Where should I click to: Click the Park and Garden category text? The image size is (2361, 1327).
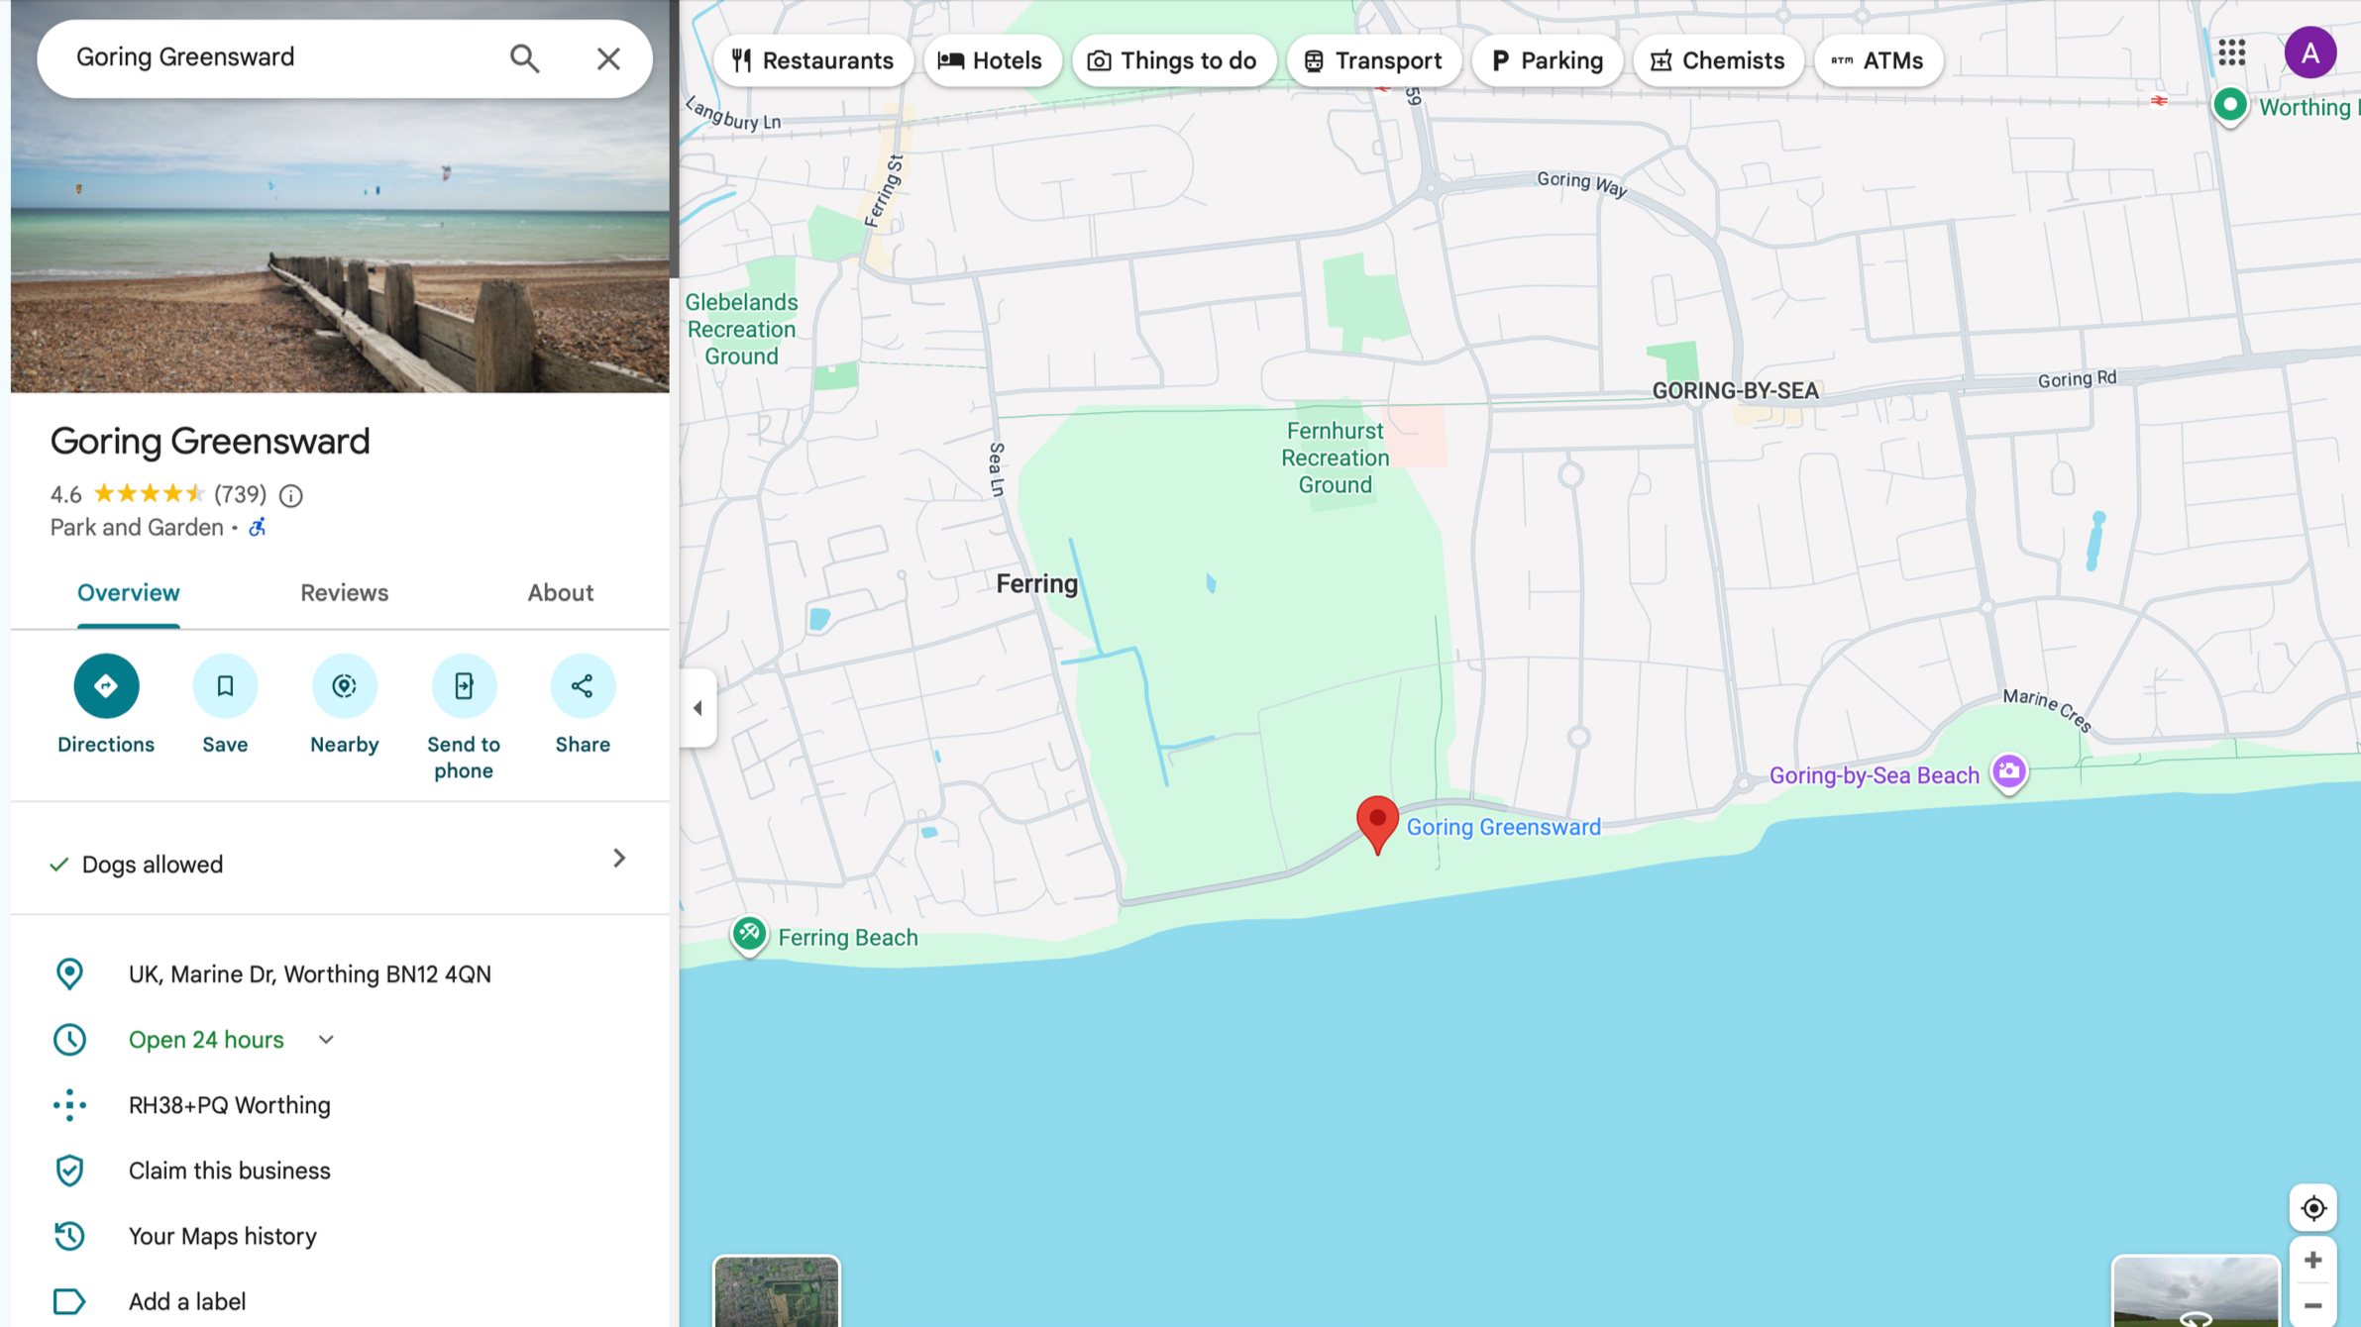[137, 527]
